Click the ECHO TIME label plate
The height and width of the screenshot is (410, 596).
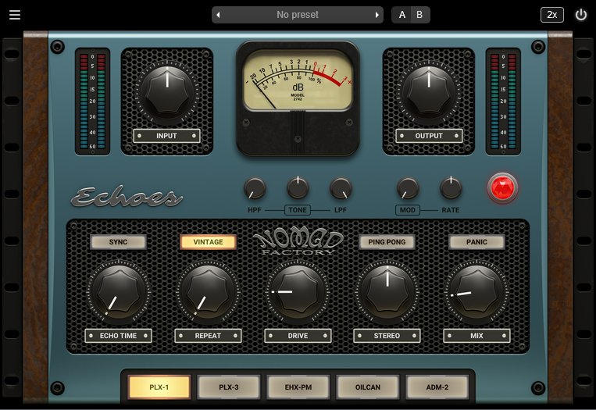(x=118, y=336)
